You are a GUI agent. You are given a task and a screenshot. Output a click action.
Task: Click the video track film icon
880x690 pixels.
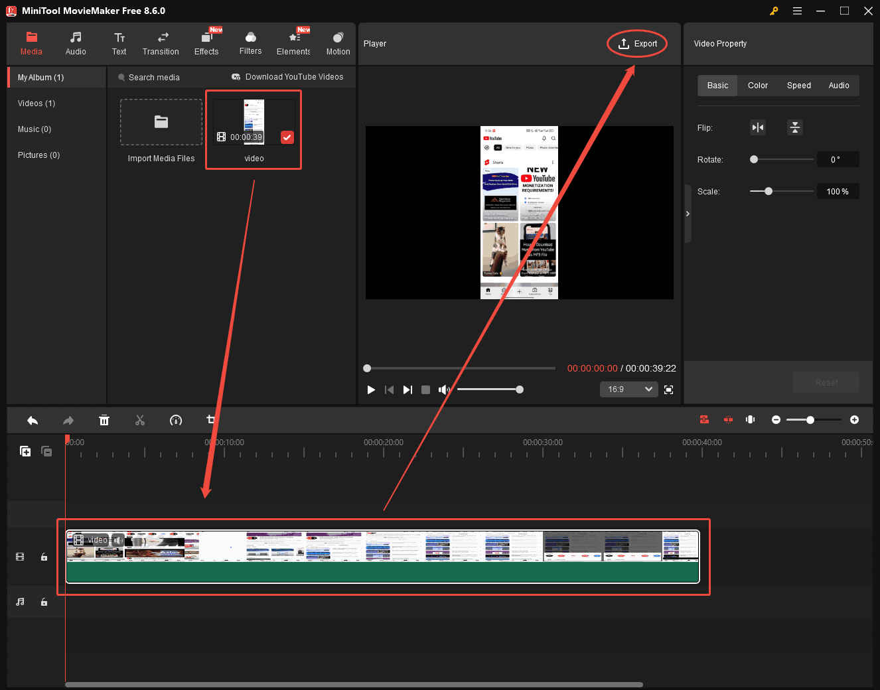pyautogui.click(x=20, y=557)
